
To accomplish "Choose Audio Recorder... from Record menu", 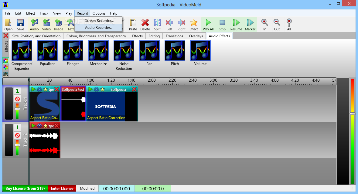I will pos(98,28).
